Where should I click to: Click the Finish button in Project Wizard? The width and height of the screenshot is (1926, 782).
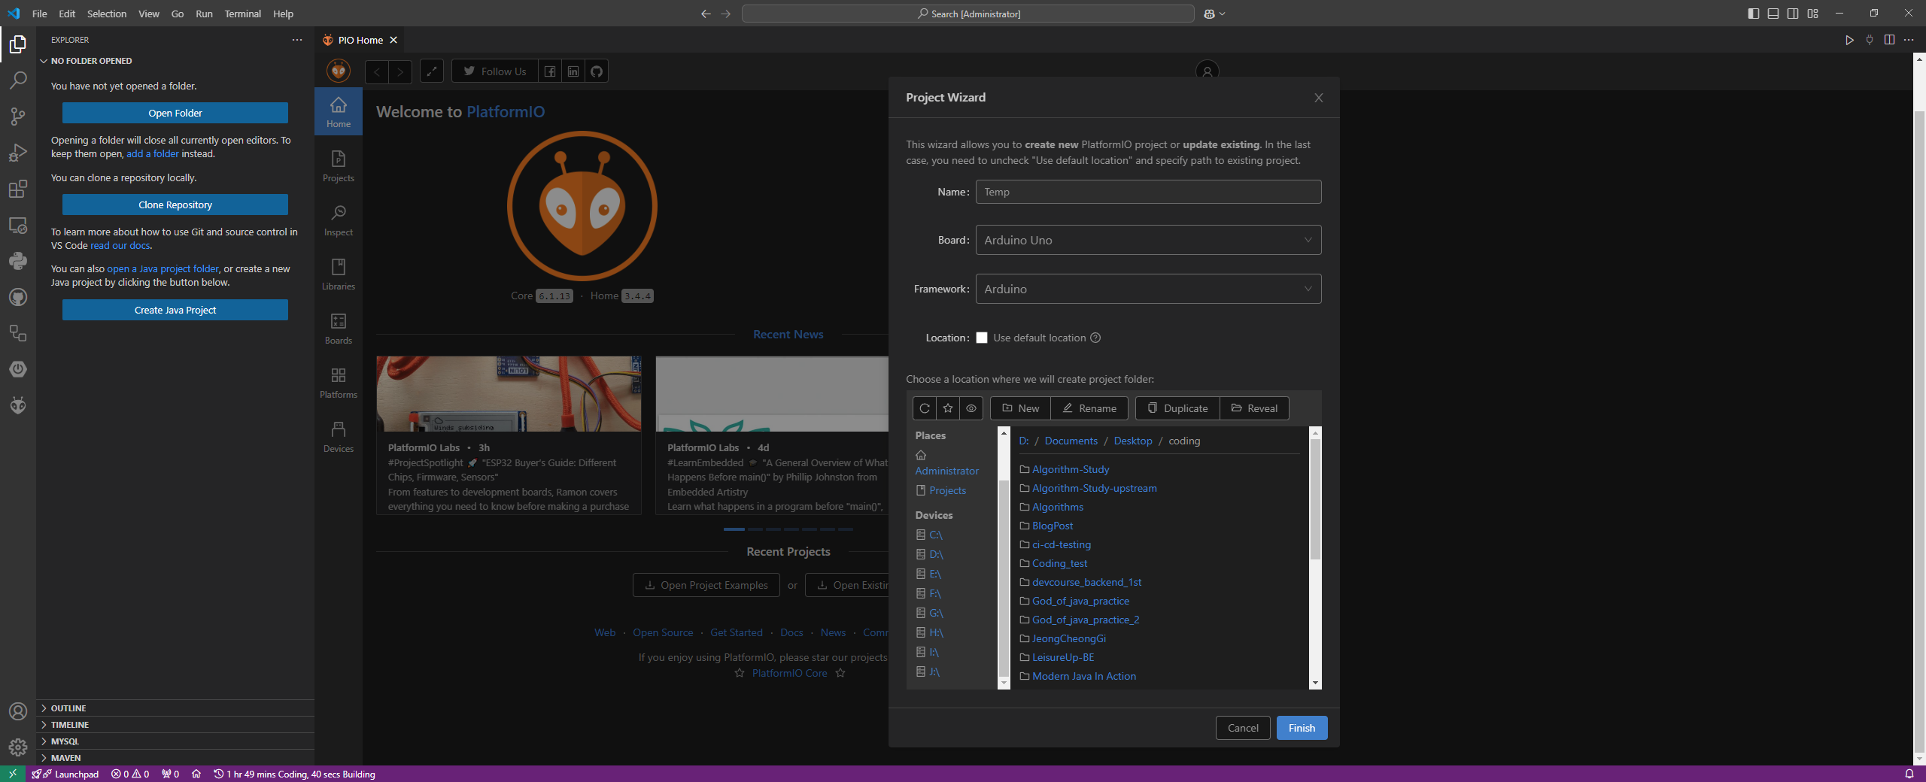click(x=1302, y=728)
